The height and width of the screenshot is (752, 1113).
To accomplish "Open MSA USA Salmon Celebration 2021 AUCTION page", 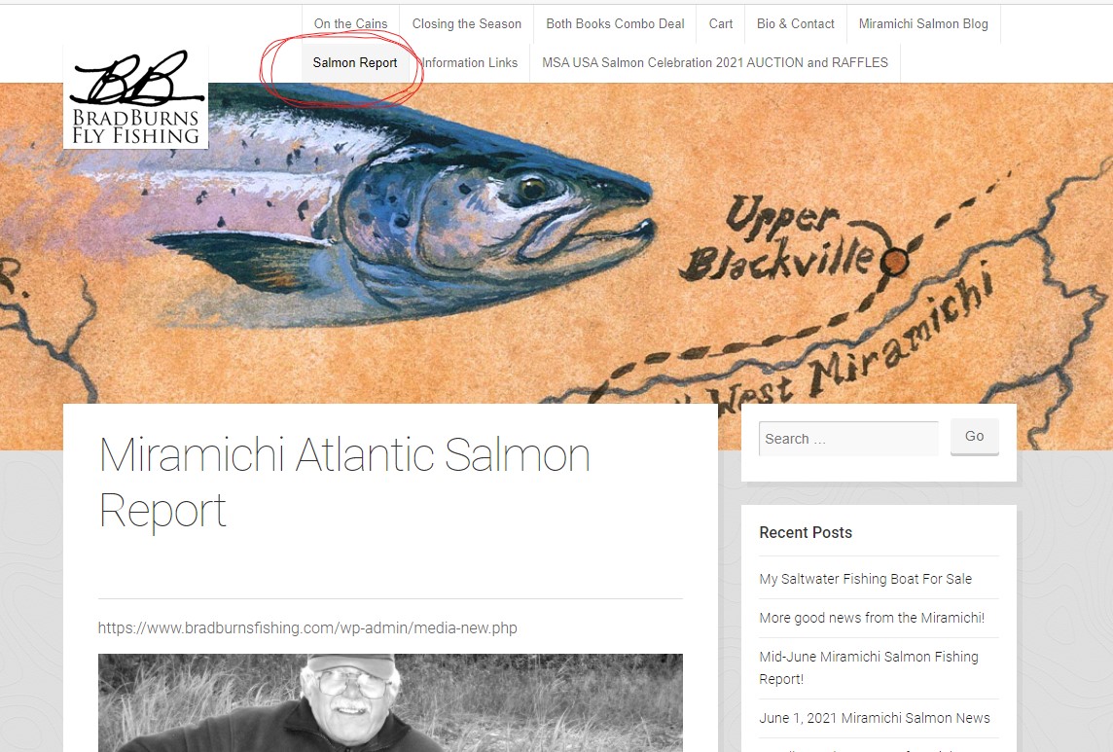I will [715, 62].
